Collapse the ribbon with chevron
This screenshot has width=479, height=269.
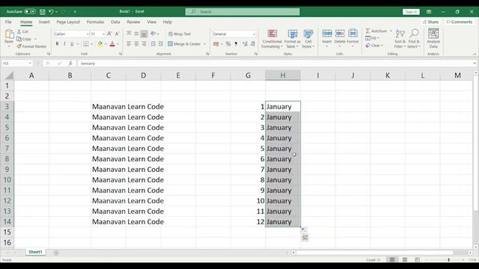tap(475, 54)
